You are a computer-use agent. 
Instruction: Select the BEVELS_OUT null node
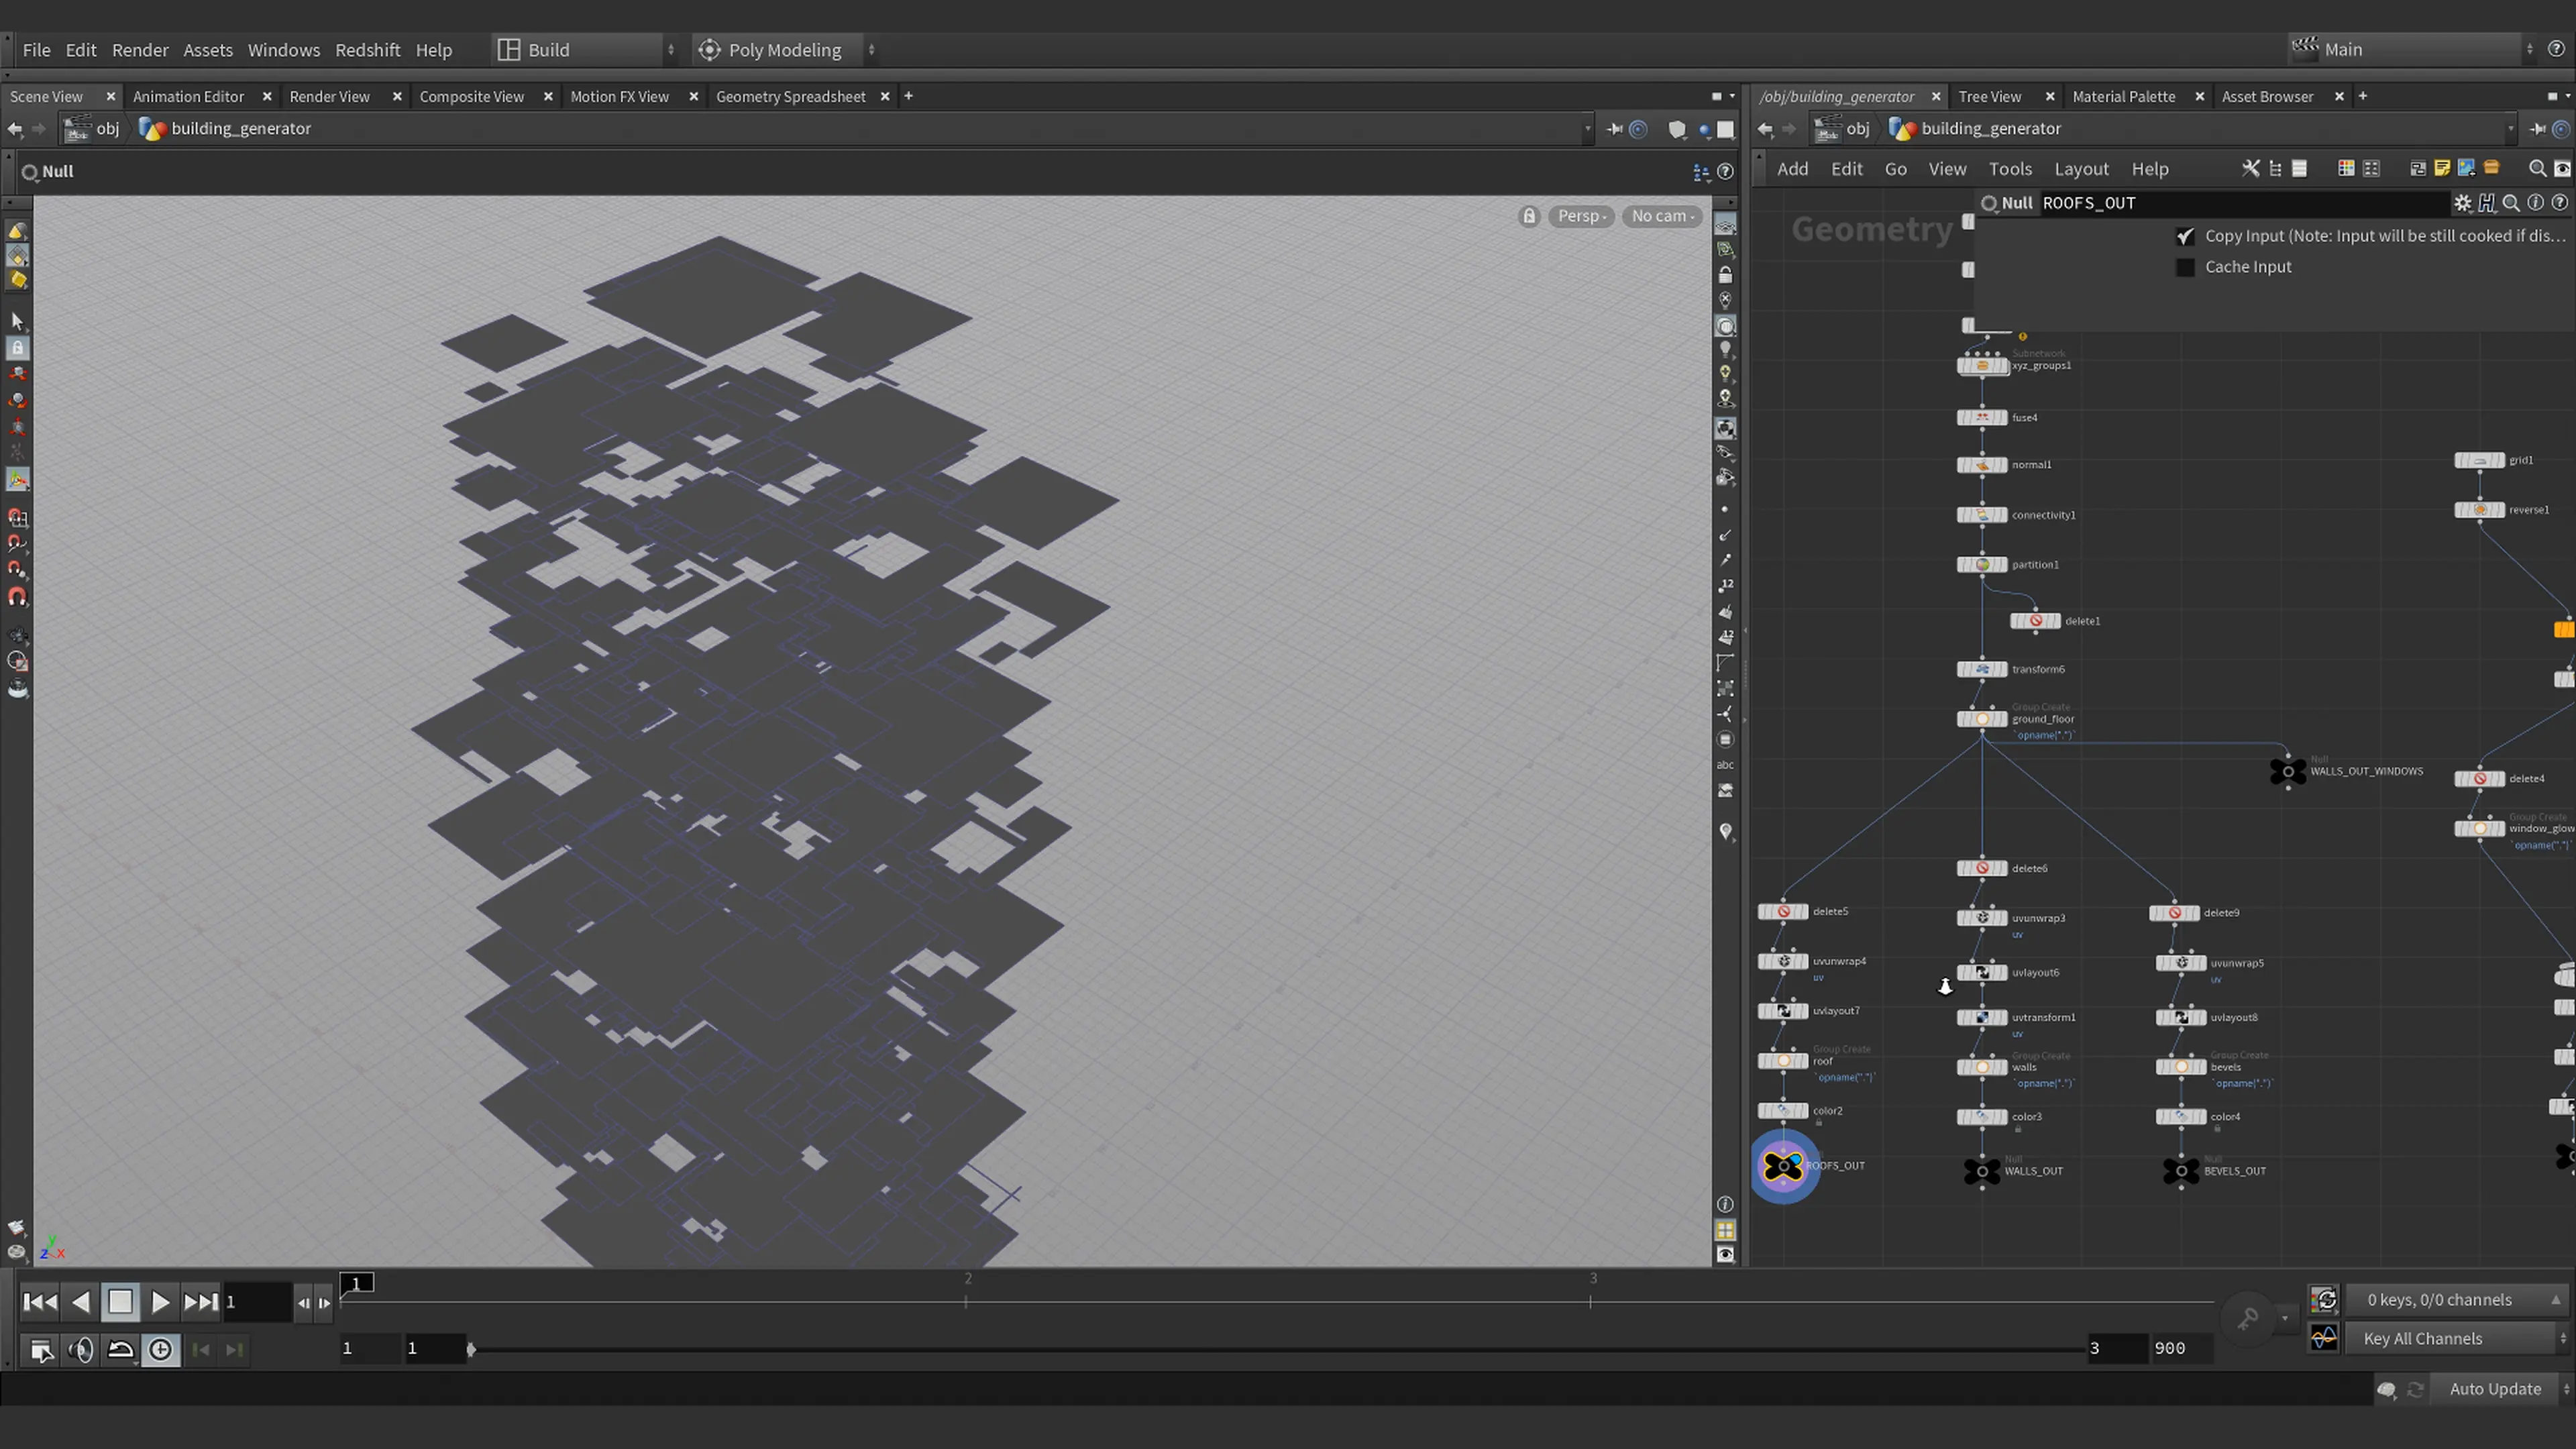point(2181,1171)
